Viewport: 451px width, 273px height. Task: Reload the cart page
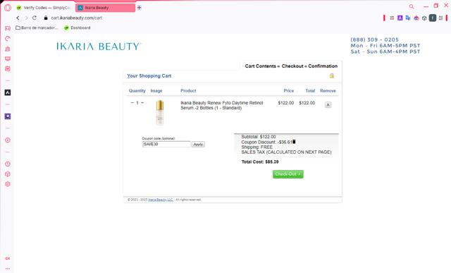pos(35,18)
